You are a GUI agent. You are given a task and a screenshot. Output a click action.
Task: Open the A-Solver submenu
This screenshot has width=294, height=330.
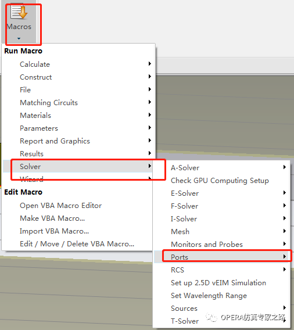click(222, 168)
